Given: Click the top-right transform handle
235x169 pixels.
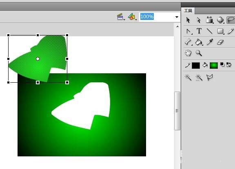Looking at the screenshot, I should pyautogui.click(x=67, y=35).
